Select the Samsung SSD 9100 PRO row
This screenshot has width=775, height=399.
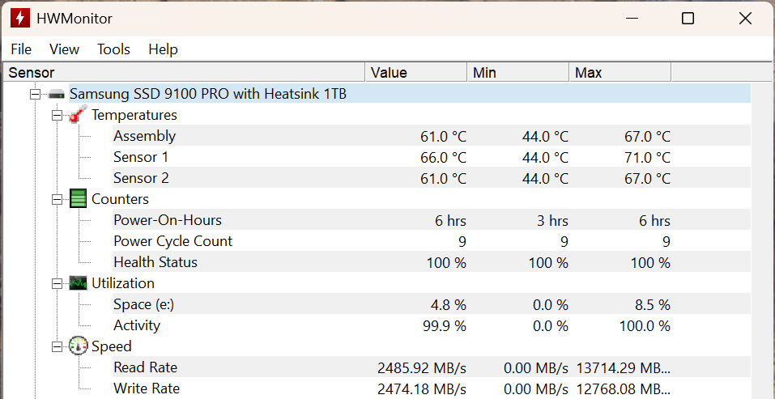pos(410,93)
